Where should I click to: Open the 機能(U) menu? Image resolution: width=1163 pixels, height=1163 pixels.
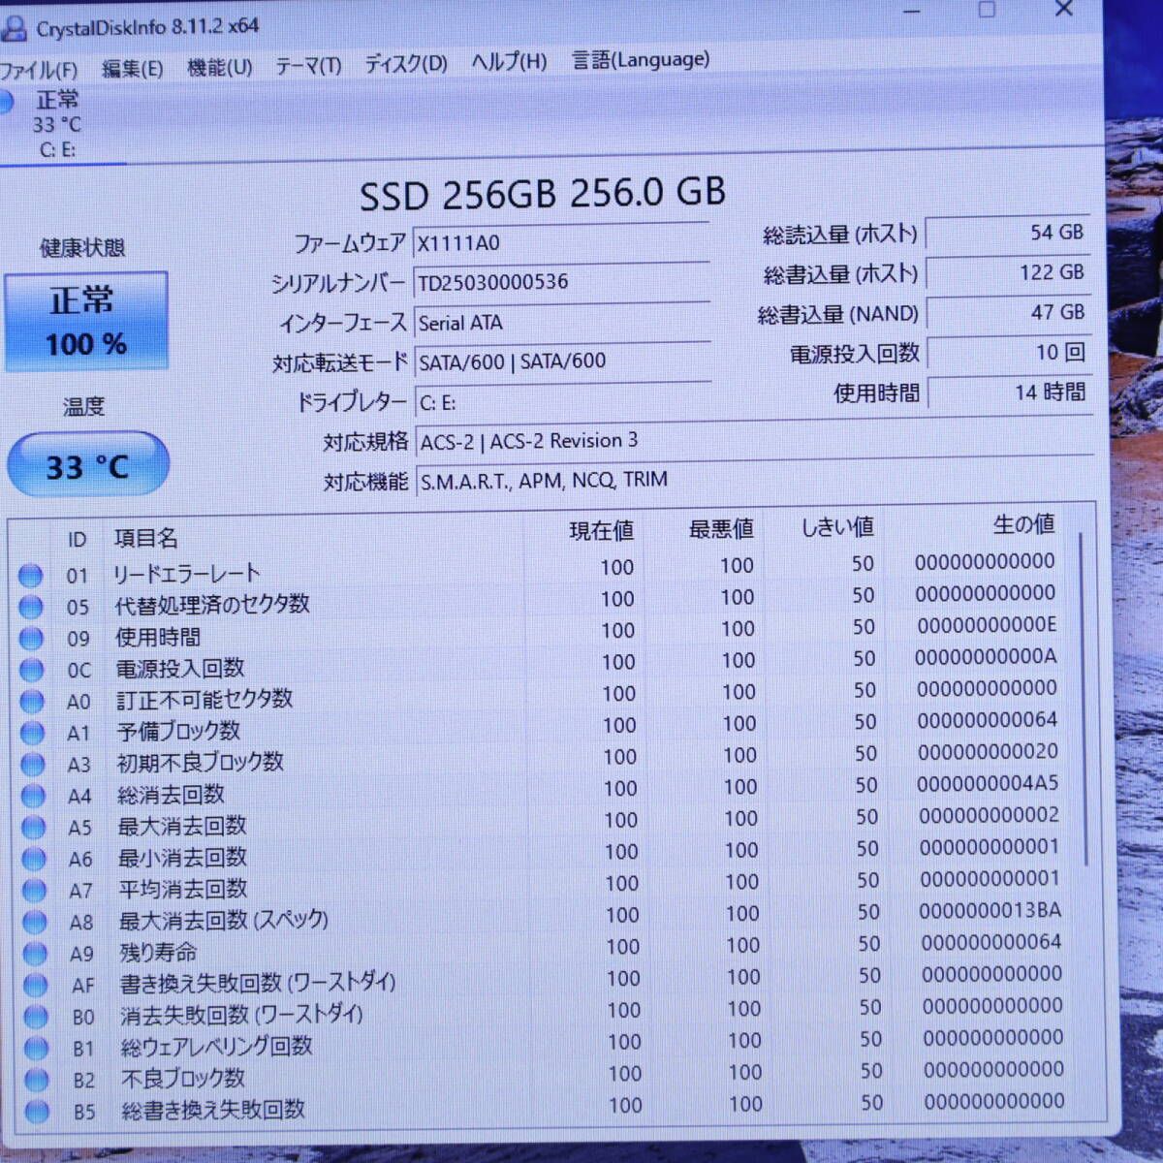point(219,67)
